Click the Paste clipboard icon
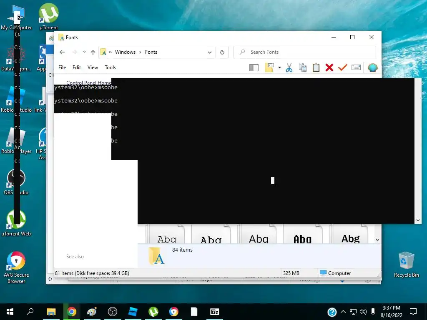The image size is (427, 320). point(316,67)
